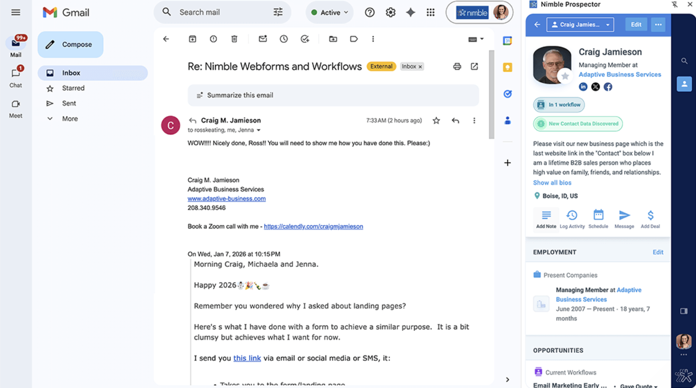Archive this email conversation

tap(193, 39)
